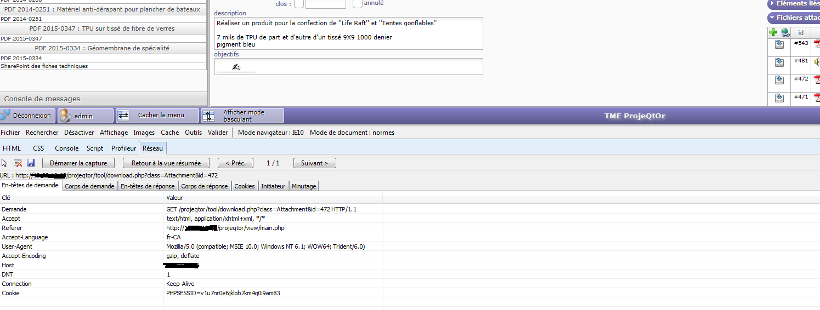Clear the network capture with red X icon

tap(18, 163)
